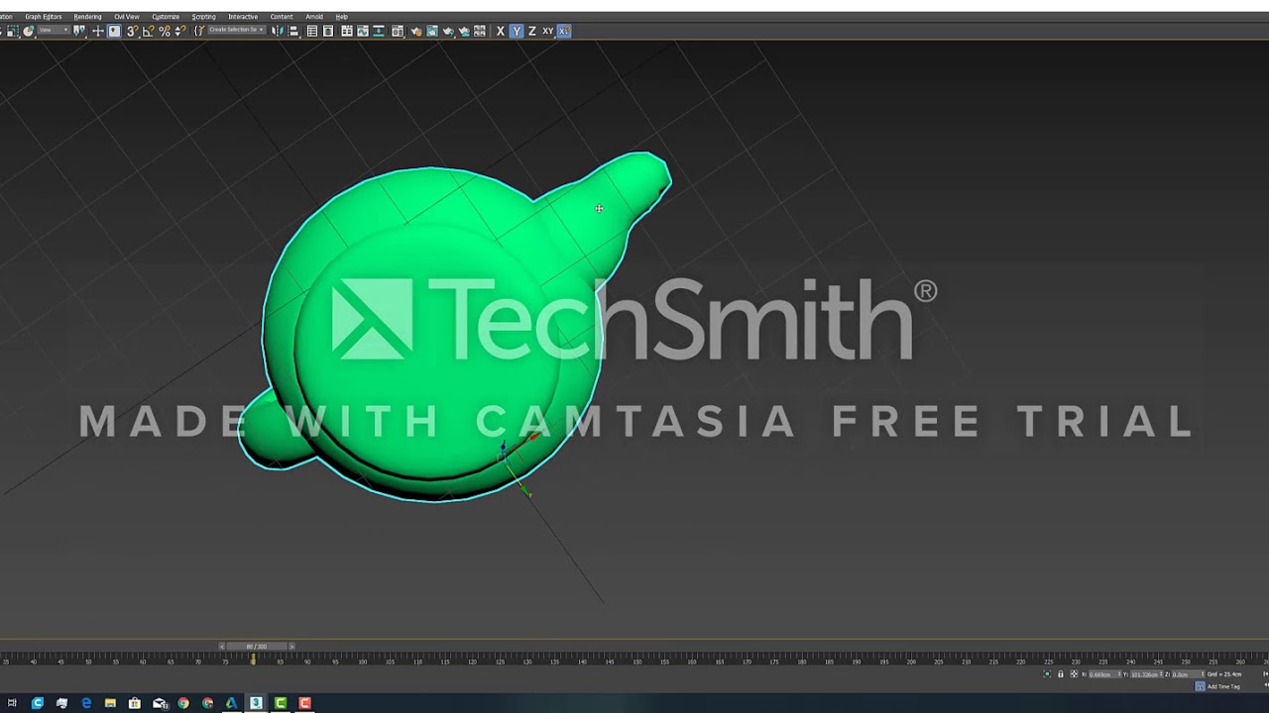Toggle the 3D Snaps button
The width and height of the screenshot is (1269, 713).
(x=131, y=32)
